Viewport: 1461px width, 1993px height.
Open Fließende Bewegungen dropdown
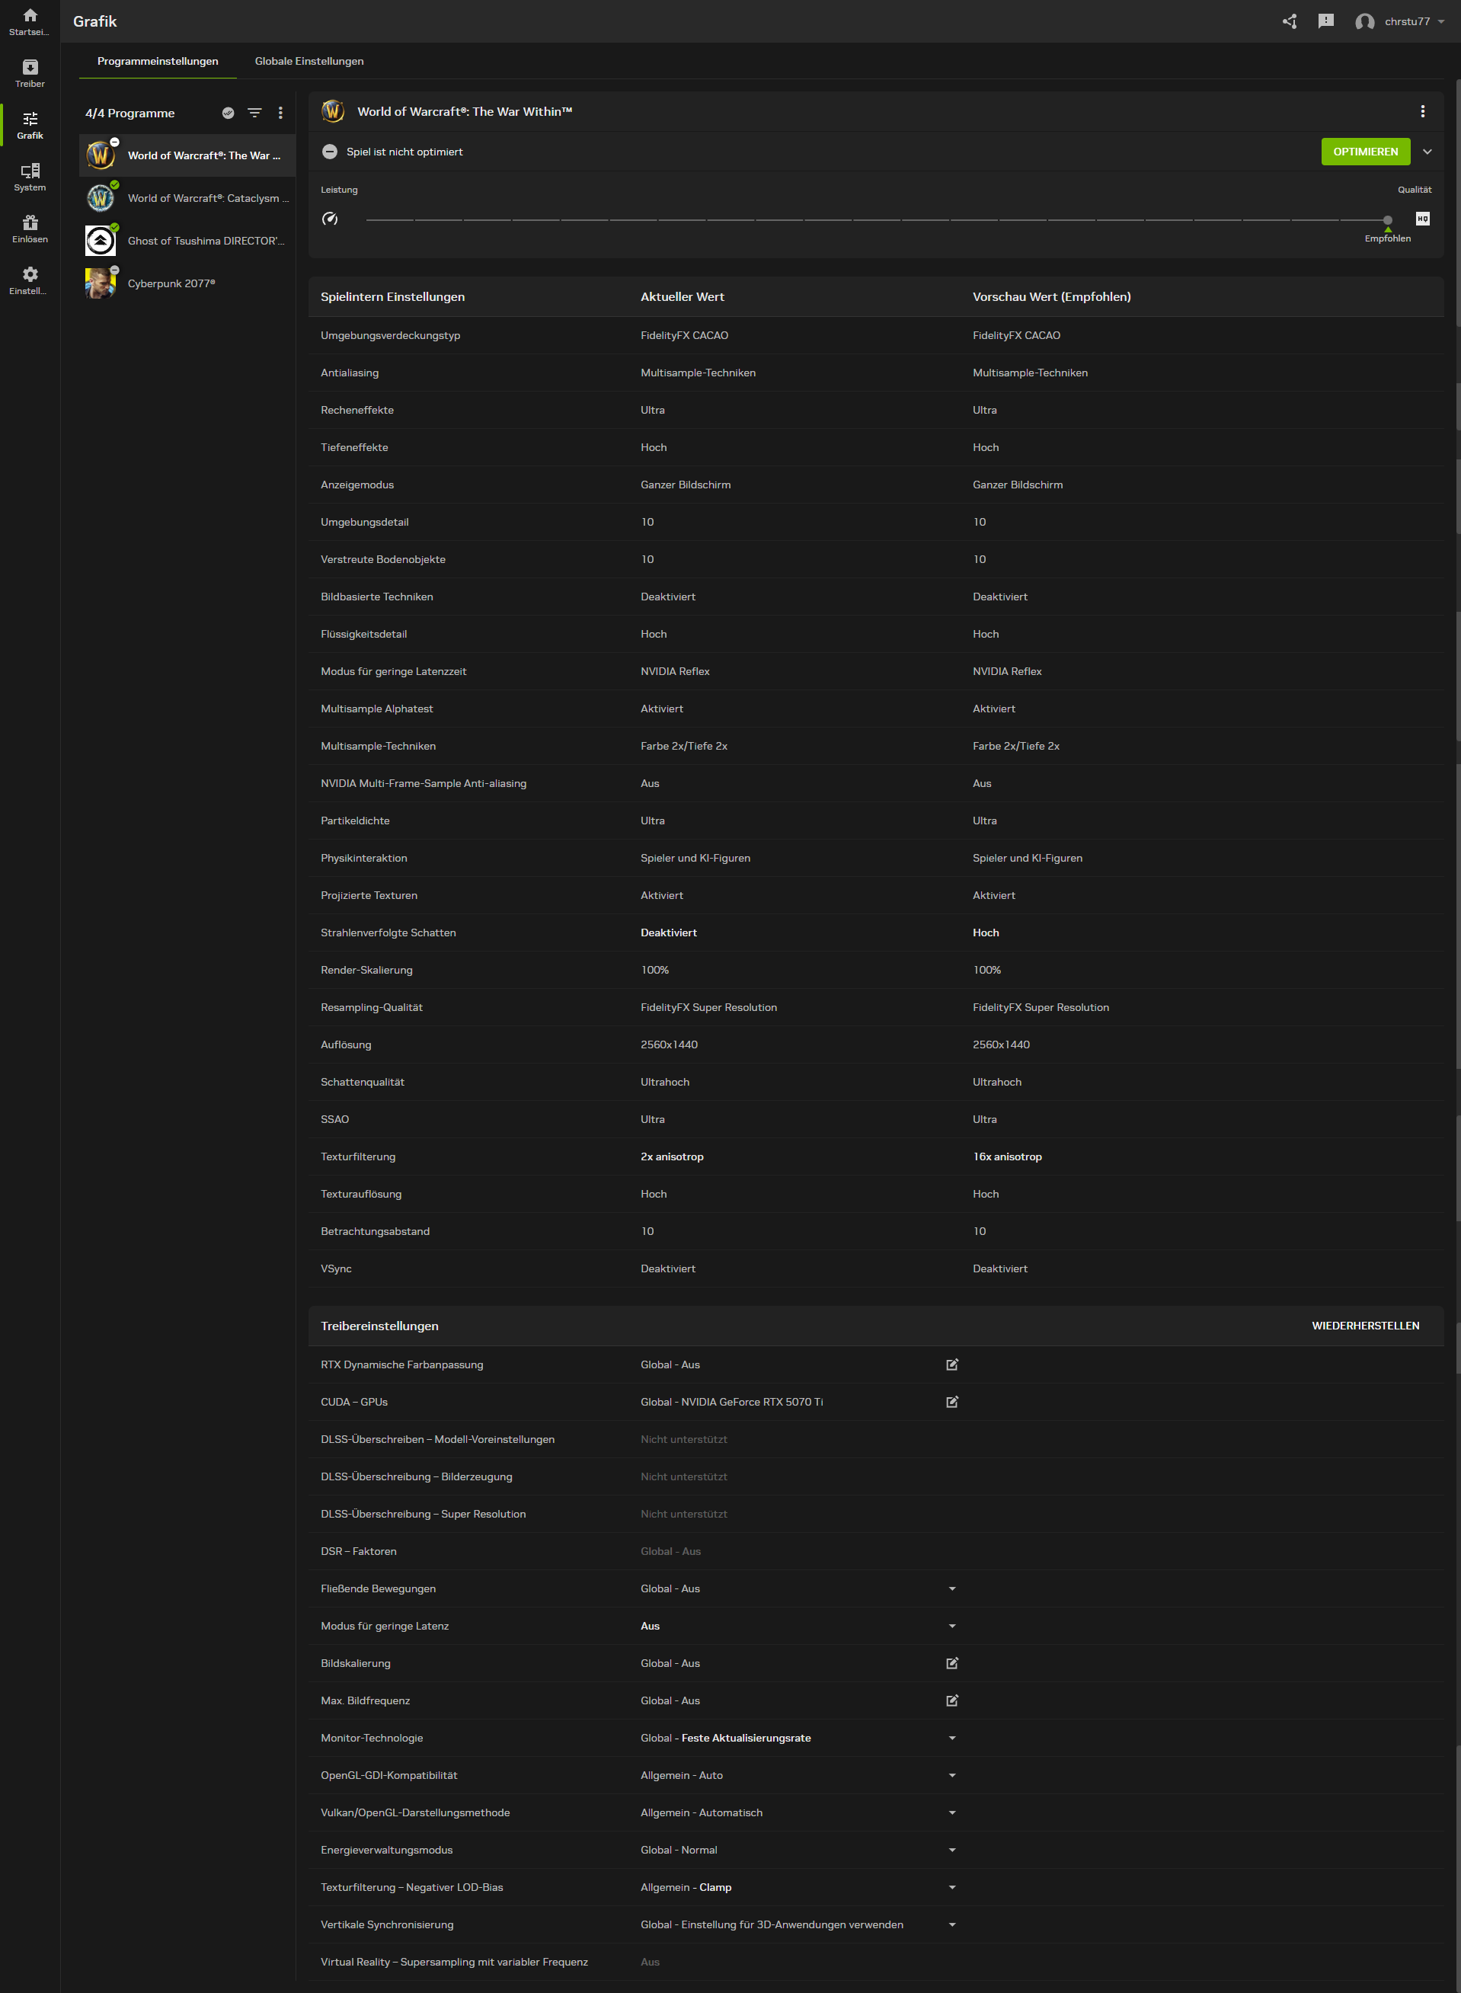coord(951,1588)
